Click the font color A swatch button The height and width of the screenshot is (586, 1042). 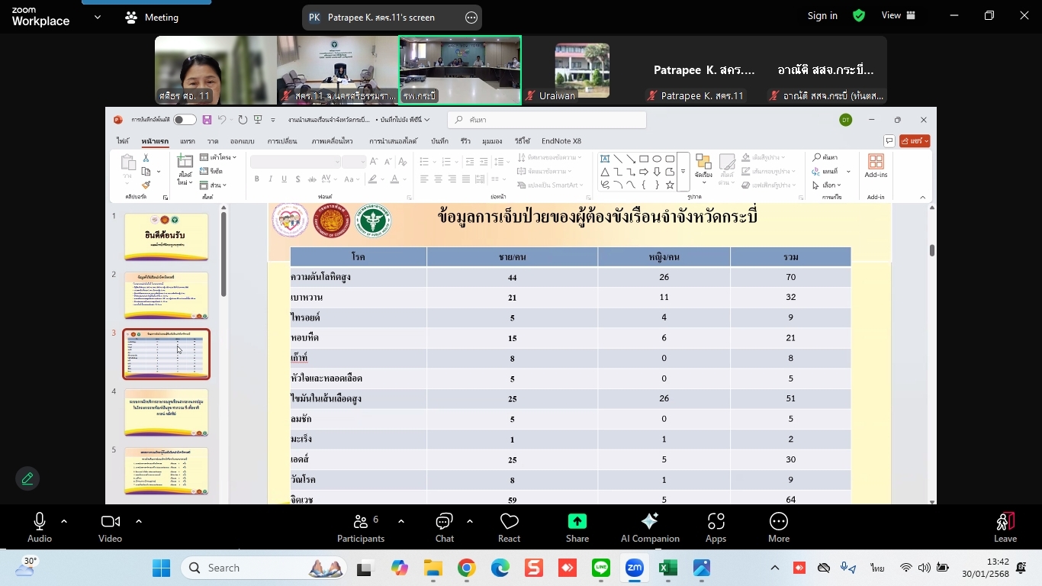(x=394, y=179)
